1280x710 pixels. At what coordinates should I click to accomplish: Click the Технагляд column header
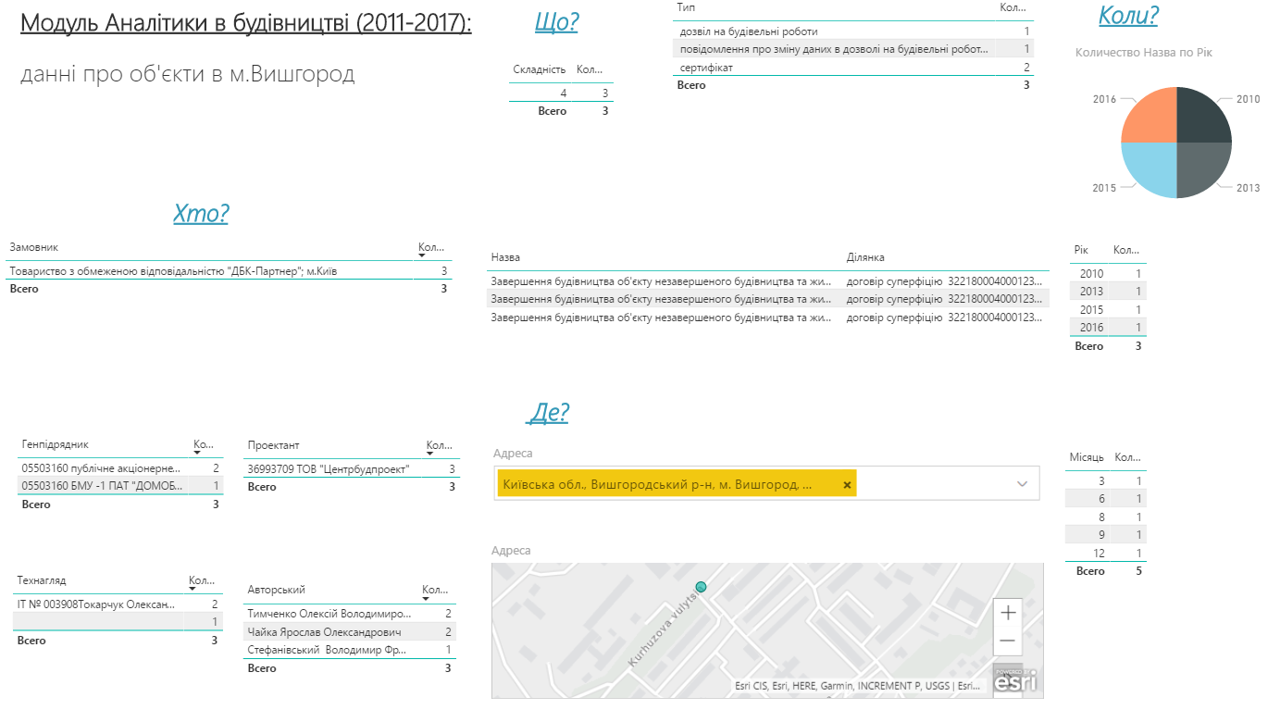click(x=42, y=581)
